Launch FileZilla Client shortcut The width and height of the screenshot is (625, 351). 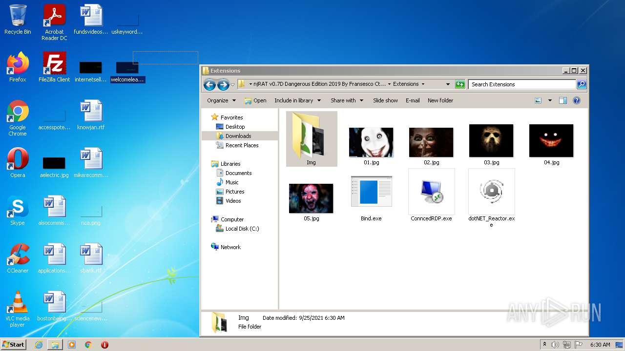[54, 68]
